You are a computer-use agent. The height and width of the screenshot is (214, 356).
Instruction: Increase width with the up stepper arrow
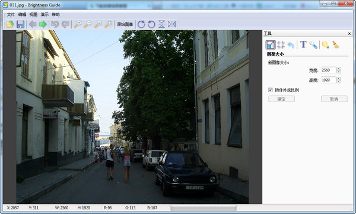pos(339,69)
